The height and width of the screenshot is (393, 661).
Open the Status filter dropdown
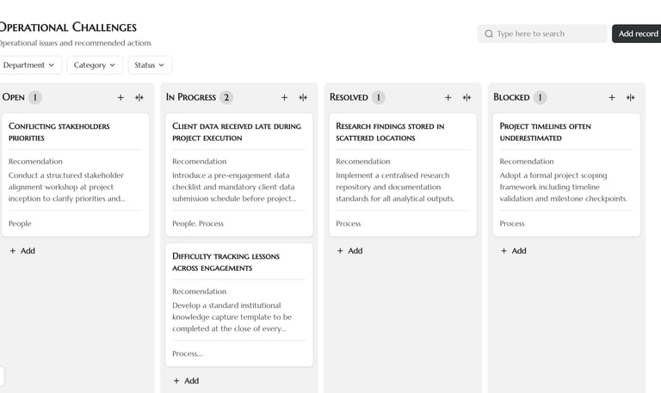pyautogui.click(x=150, y=65)
